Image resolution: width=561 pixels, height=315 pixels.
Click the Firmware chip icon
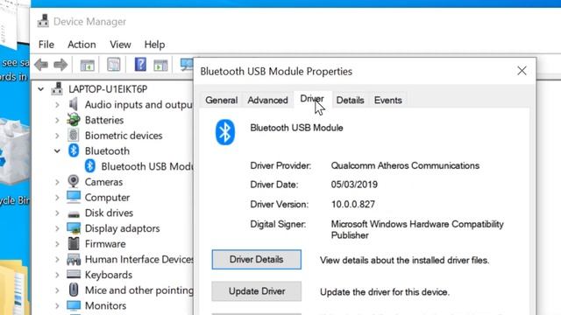[74, 243]
